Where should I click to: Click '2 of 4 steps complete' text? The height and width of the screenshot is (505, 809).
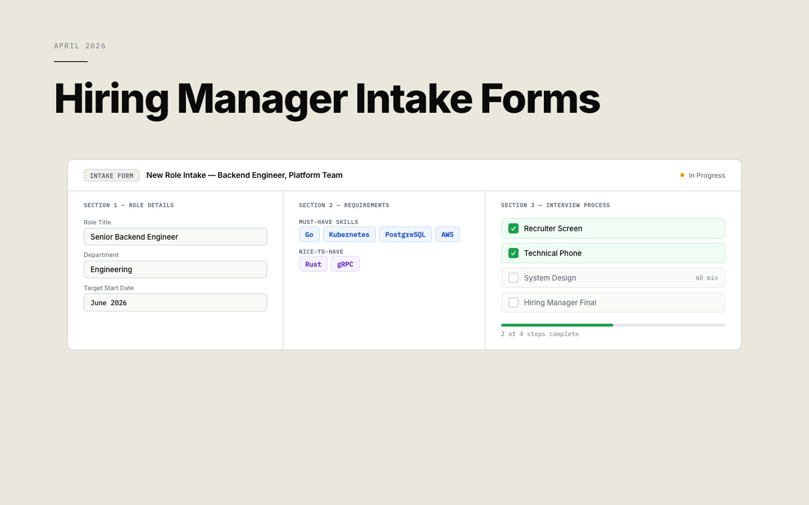point(540,334)
